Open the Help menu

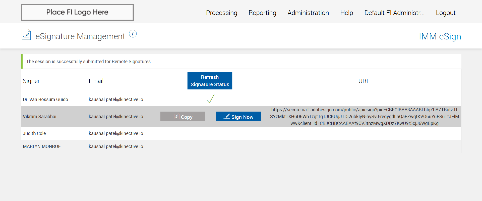(346, 13)
